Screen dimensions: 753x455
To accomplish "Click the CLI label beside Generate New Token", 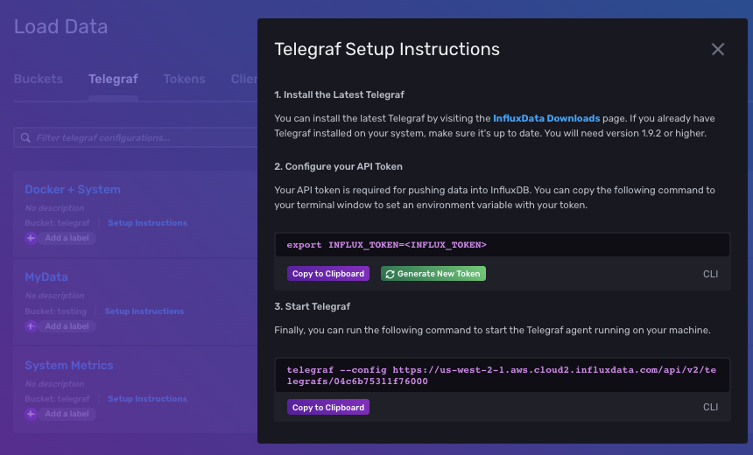I will coord(710,274).
